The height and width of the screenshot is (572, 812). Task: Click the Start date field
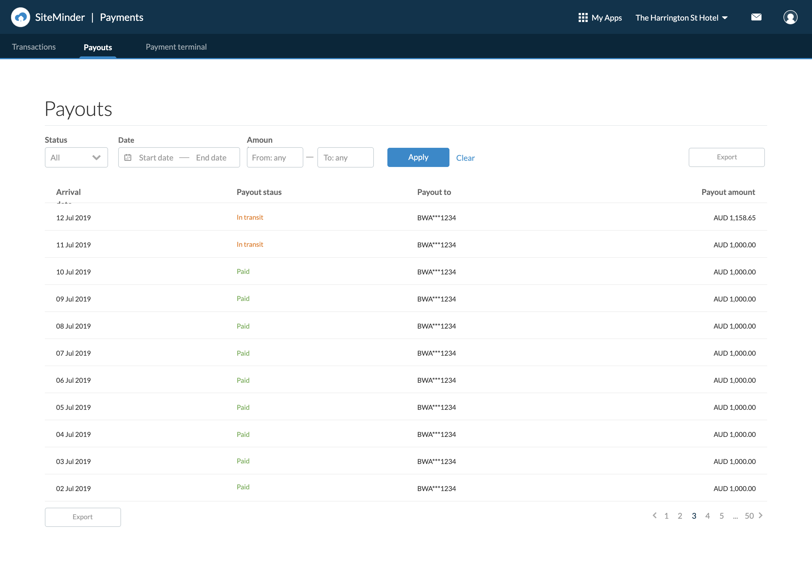click(156, 158)
